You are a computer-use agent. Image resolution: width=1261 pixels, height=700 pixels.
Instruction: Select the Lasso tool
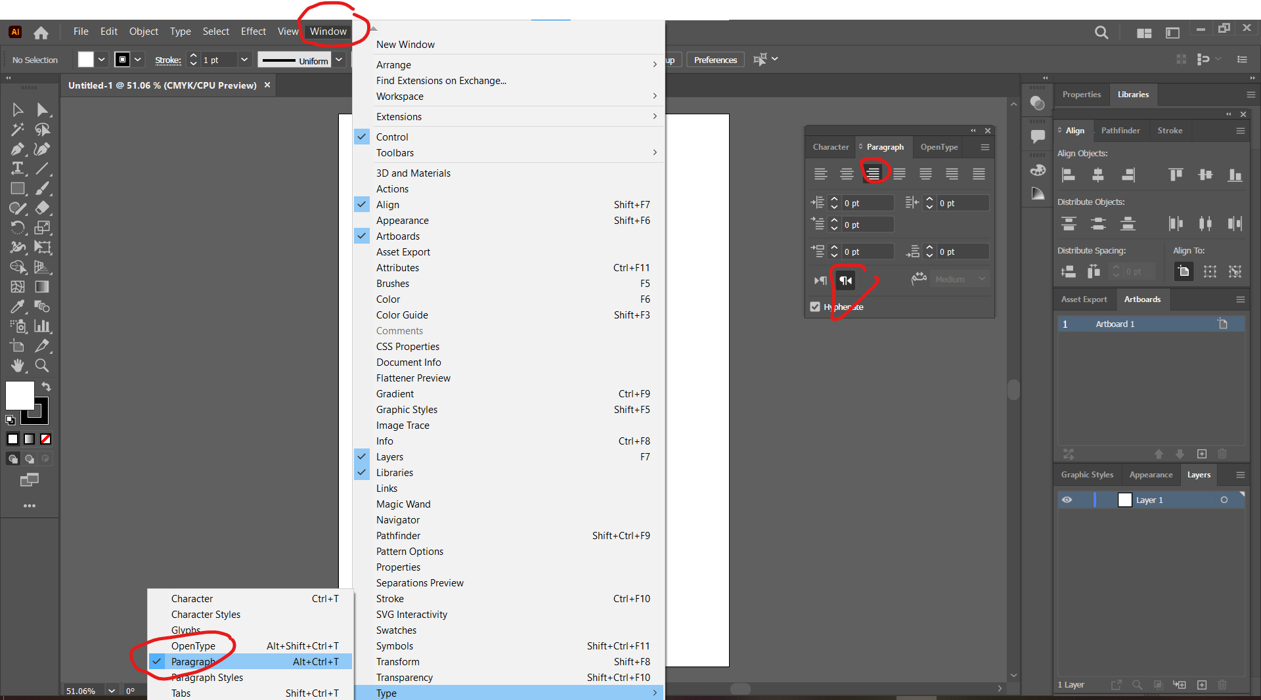click(x=43, y=129)
